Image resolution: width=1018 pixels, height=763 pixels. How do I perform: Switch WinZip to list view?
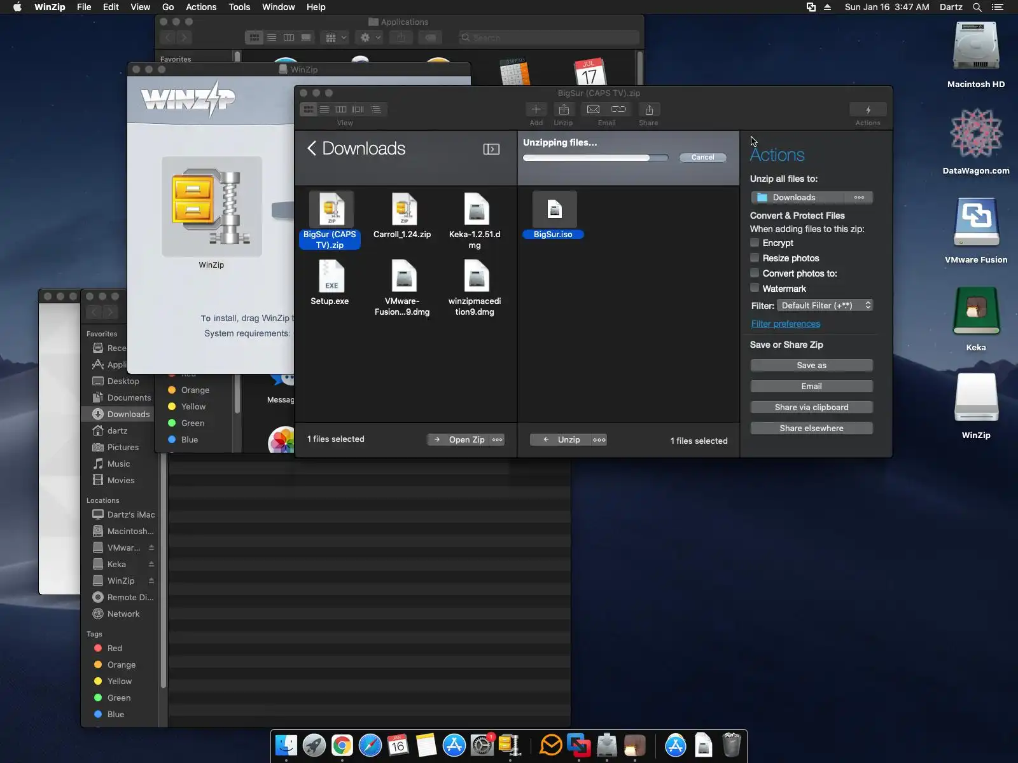pyautogui.click(x=324, y=109)
